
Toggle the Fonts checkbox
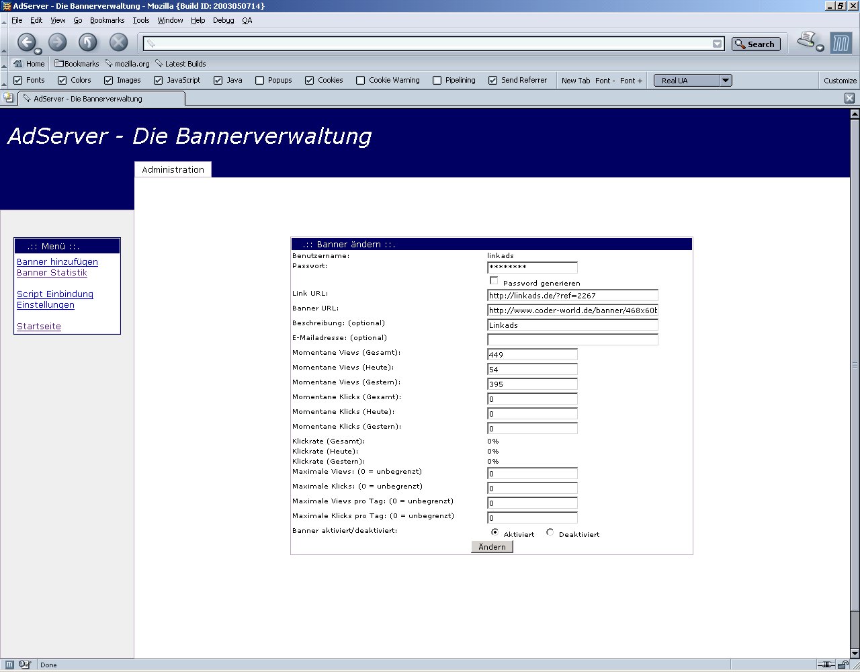(x=18, y=81)
